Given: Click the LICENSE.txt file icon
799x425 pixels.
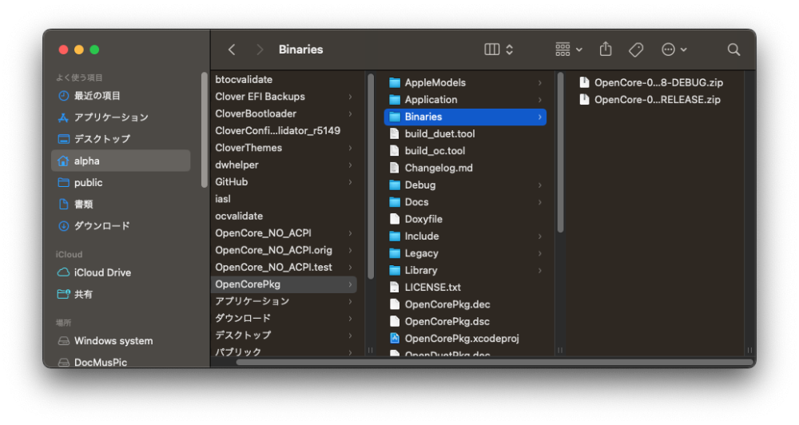Looking at the screenshot, I should tap(394, 288).
